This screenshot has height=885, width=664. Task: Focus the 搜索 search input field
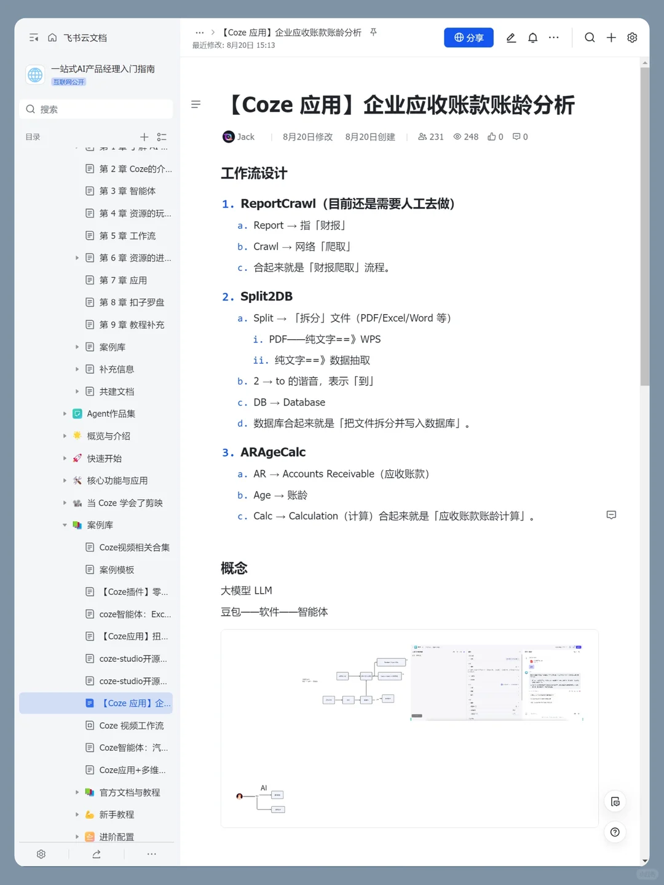tap(96, 109)
